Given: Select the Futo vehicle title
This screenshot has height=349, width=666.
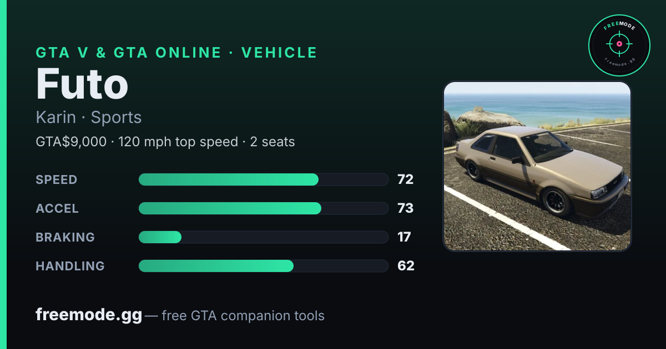Looking at the screenshot, I should point(82,84).
